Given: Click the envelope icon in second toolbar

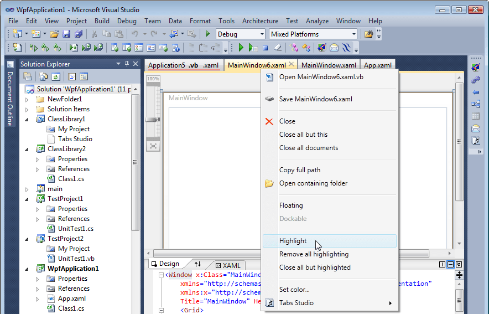Looking at the screenshot, I should click(x=334, y=48).
